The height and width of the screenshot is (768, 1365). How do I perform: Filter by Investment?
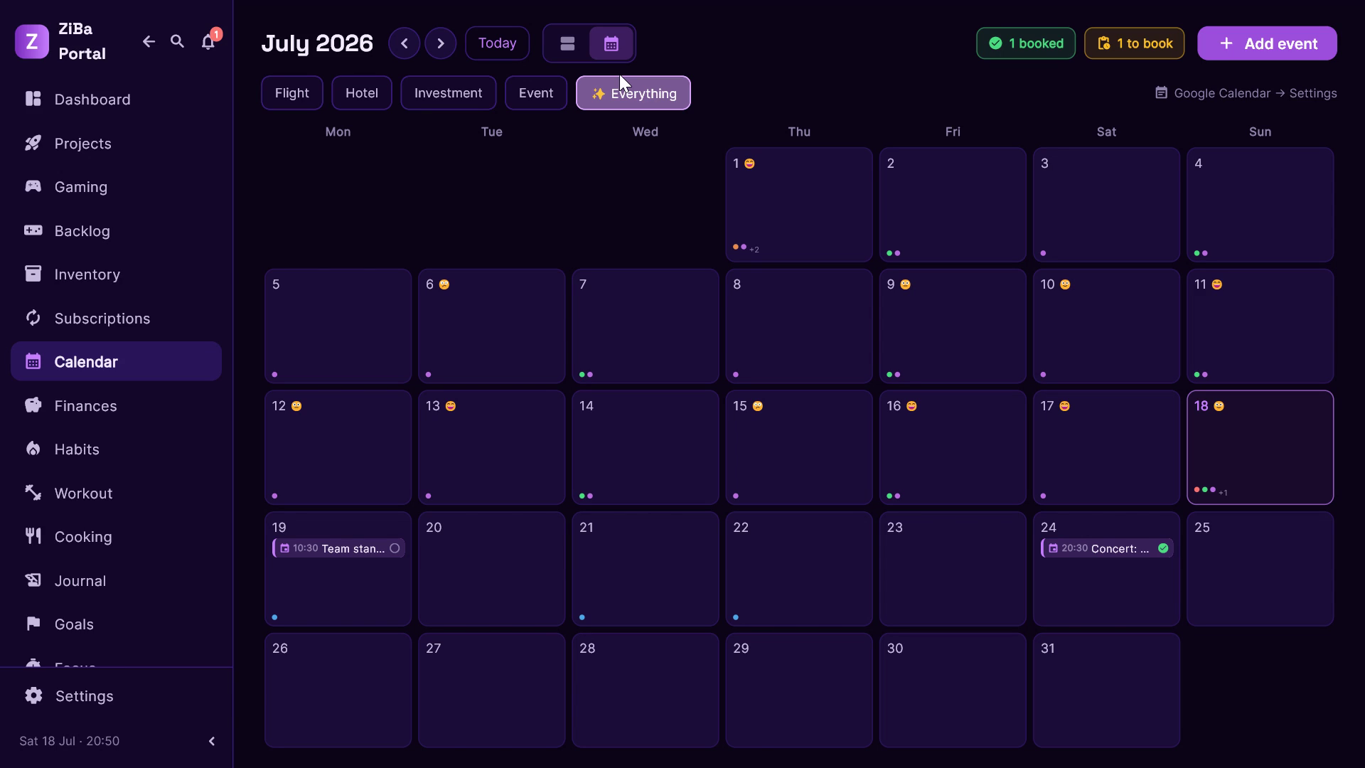click(x=449, y=93)
